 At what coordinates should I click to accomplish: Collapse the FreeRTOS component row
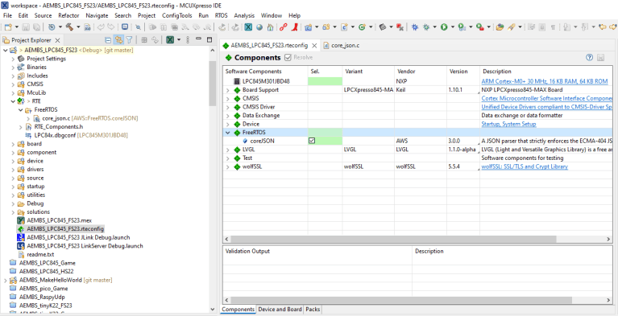click(x=227, y=133)
